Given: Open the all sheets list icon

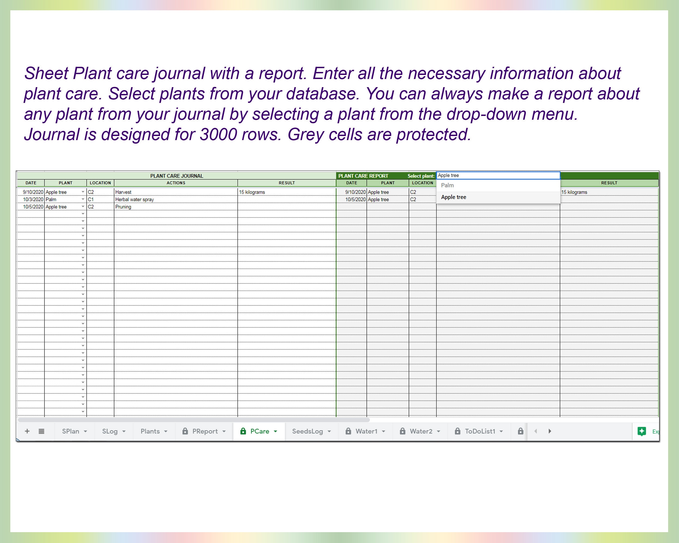Looking at the screenshot, I should tap(41, 431).
